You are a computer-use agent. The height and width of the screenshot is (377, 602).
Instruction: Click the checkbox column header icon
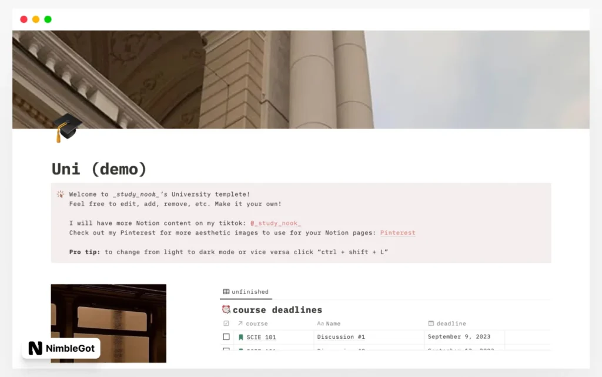coord(226,324)
